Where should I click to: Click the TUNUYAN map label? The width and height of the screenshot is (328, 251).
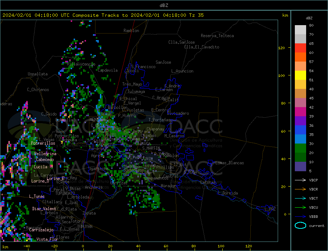coord(85,227)
